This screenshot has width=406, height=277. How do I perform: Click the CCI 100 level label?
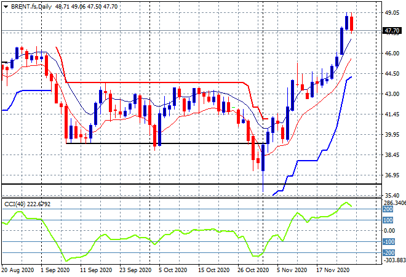388,220
